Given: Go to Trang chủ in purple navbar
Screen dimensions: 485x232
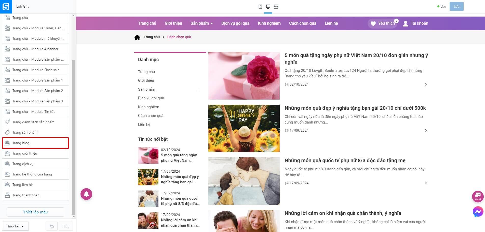Looking at the screenshot, I should point(147,23).
